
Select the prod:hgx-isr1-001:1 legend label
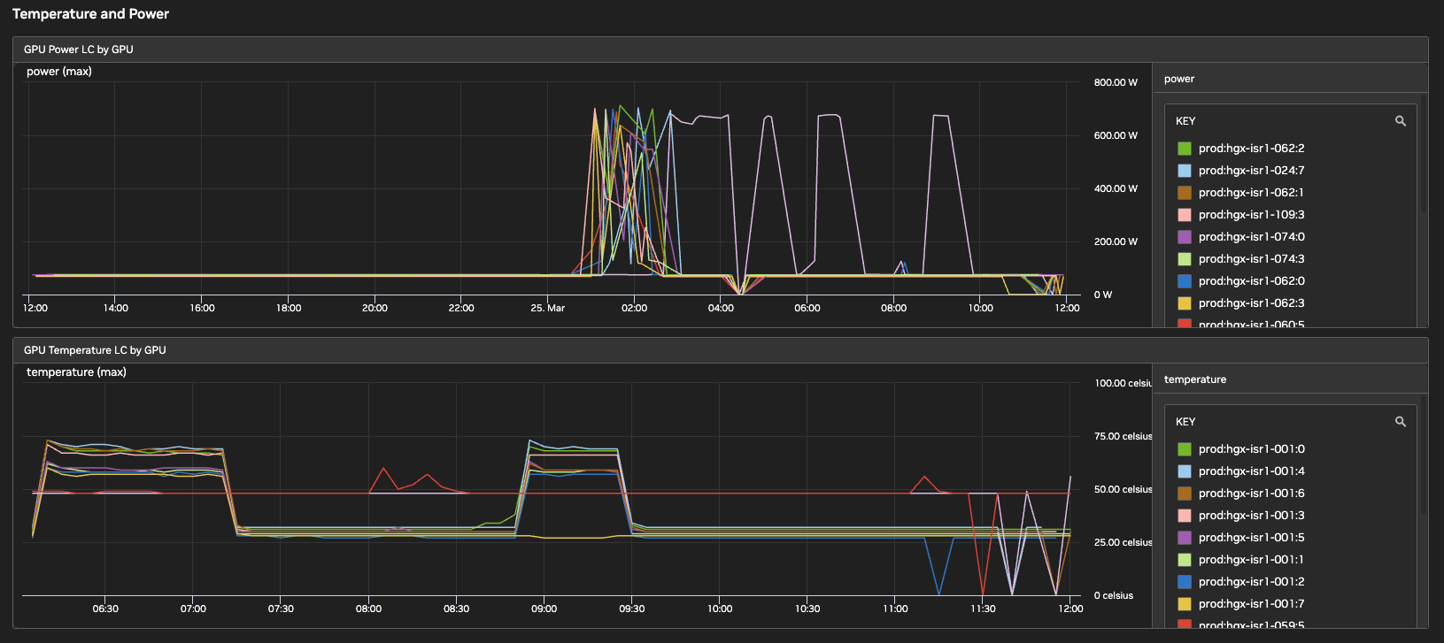click(x=1251, y=560)
